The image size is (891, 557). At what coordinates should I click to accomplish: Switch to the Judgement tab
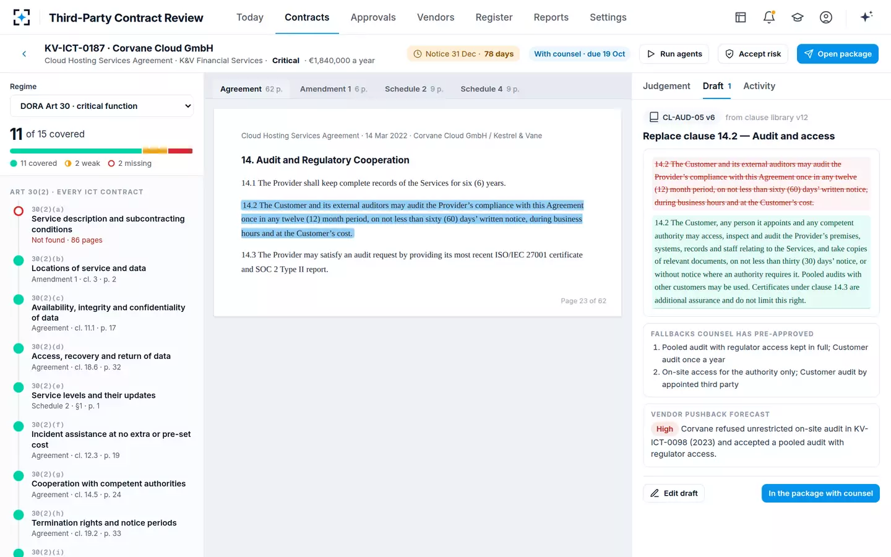coord(666,86)
